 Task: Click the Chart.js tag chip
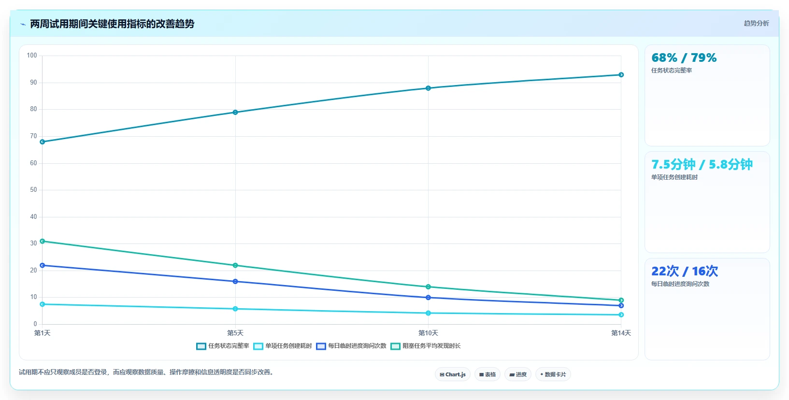point(453,374)
